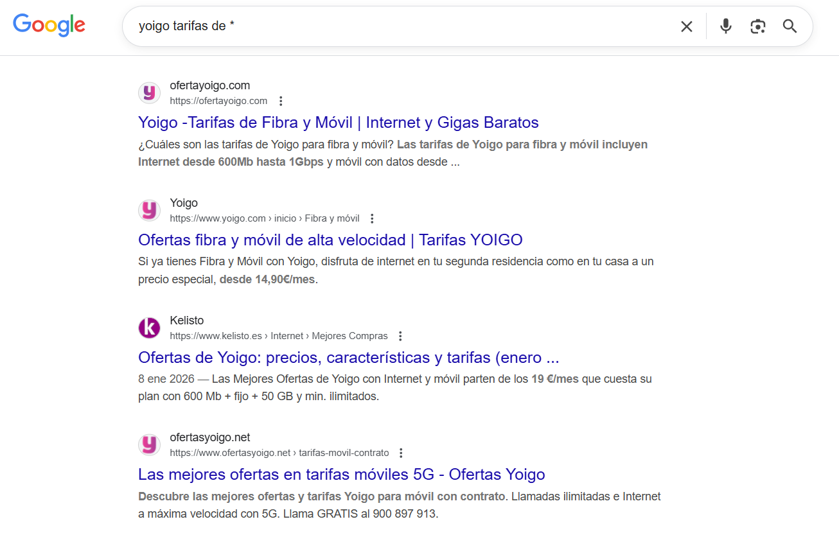The image size is (839, 544).
Task: Click the ofertasyoigo.net favicon
Action: [149, 444]
